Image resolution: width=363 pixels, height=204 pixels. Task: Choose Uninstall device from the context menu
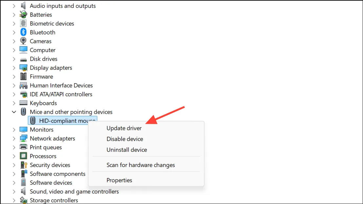[x=127, y=150]
